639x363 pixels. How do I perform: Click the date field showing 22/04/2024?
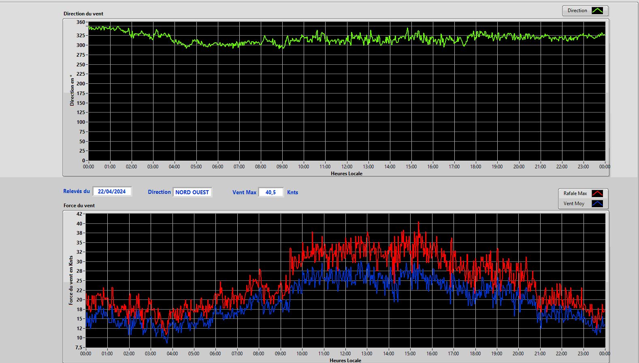point(112,191)
